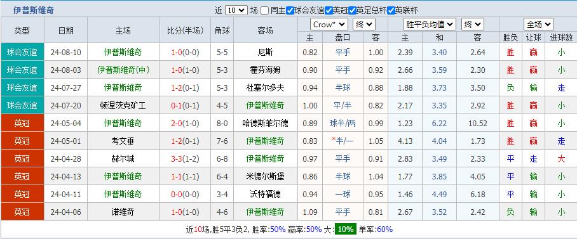This screenshot has height=239, width=577.
Task: Open home team 诺维奇
Action: (x=123, y=212)
